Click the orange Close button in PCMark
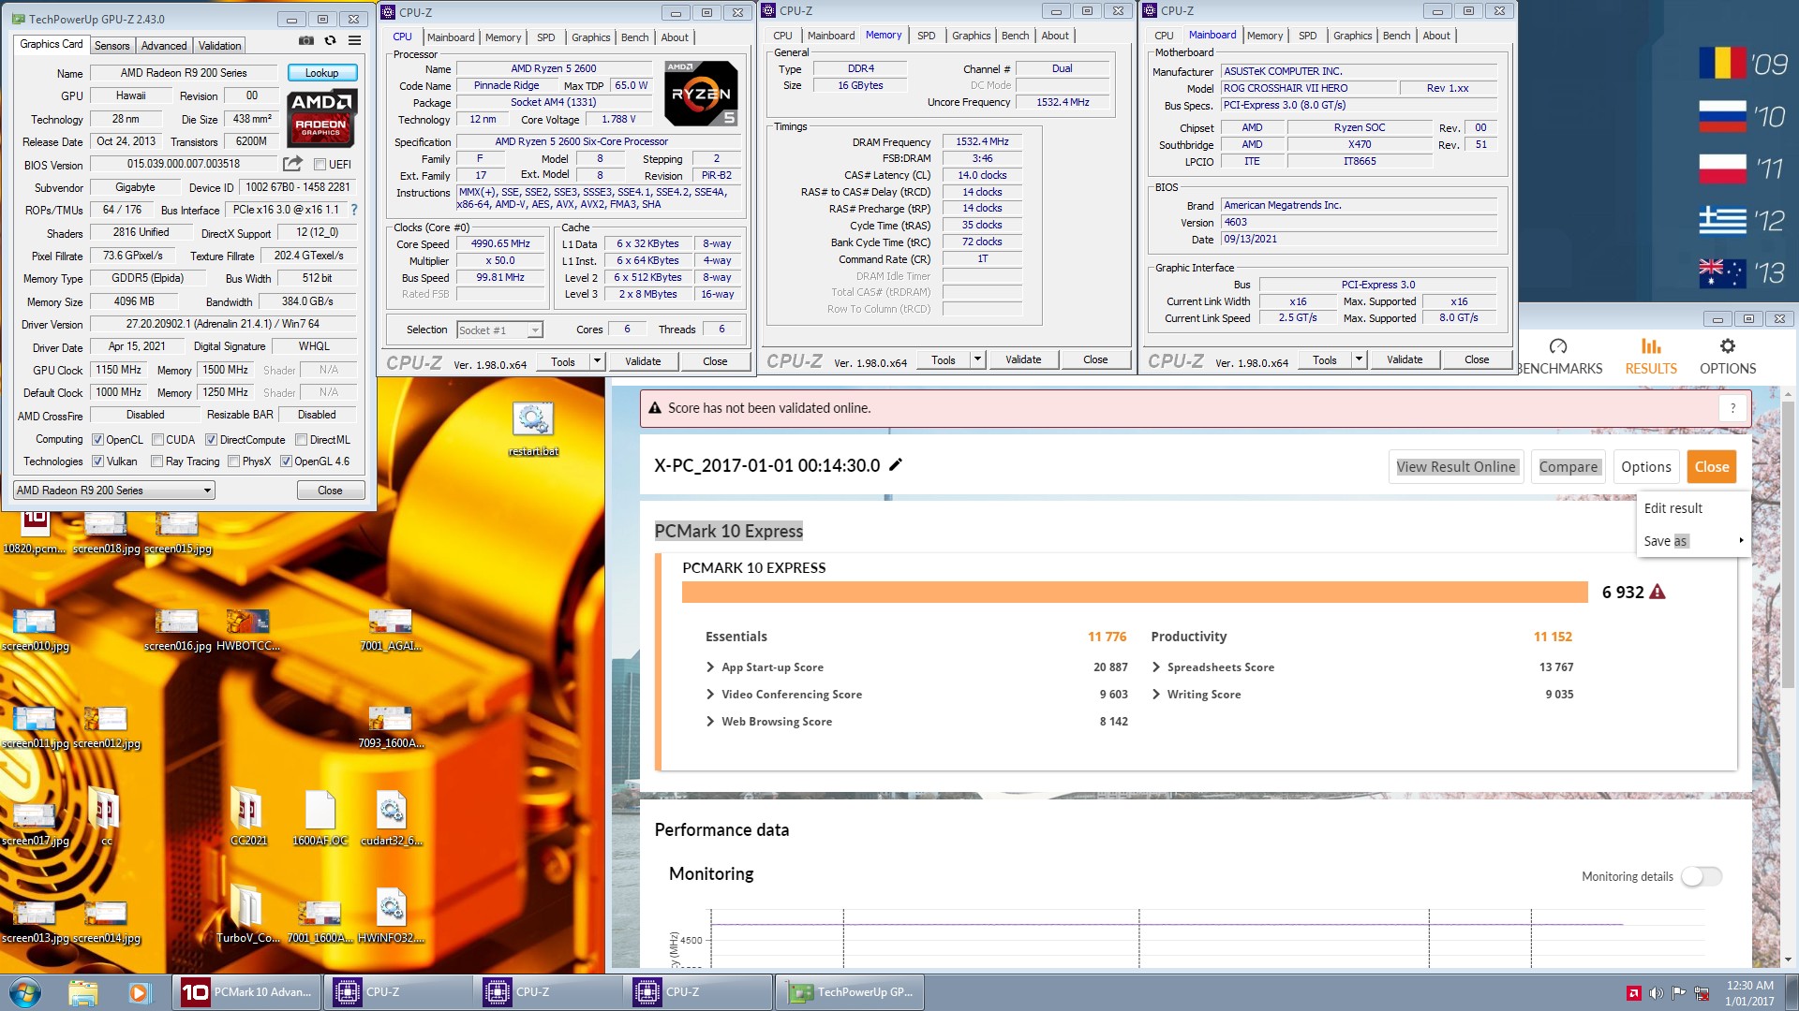This screenshot has height=1011, width=1799. click(x=1711, y=467)
